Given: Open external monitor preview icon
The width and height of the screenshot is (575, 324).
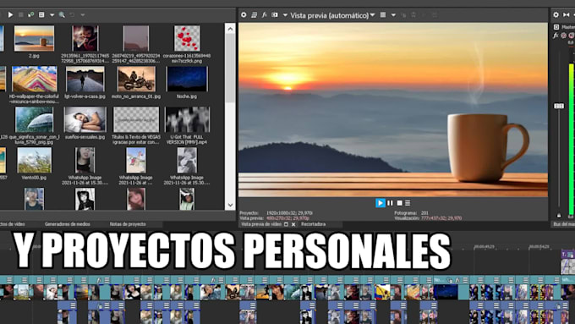Looking at the screenshot, I should tap(254, 15).
